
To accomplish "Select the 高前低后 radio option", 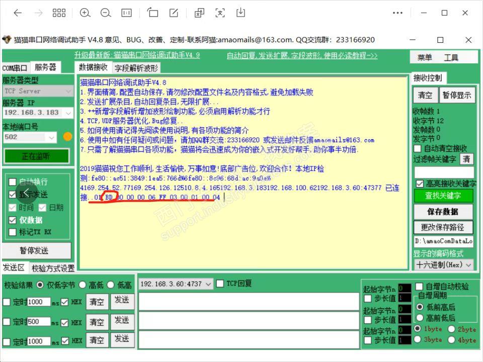I will point(420,317).
